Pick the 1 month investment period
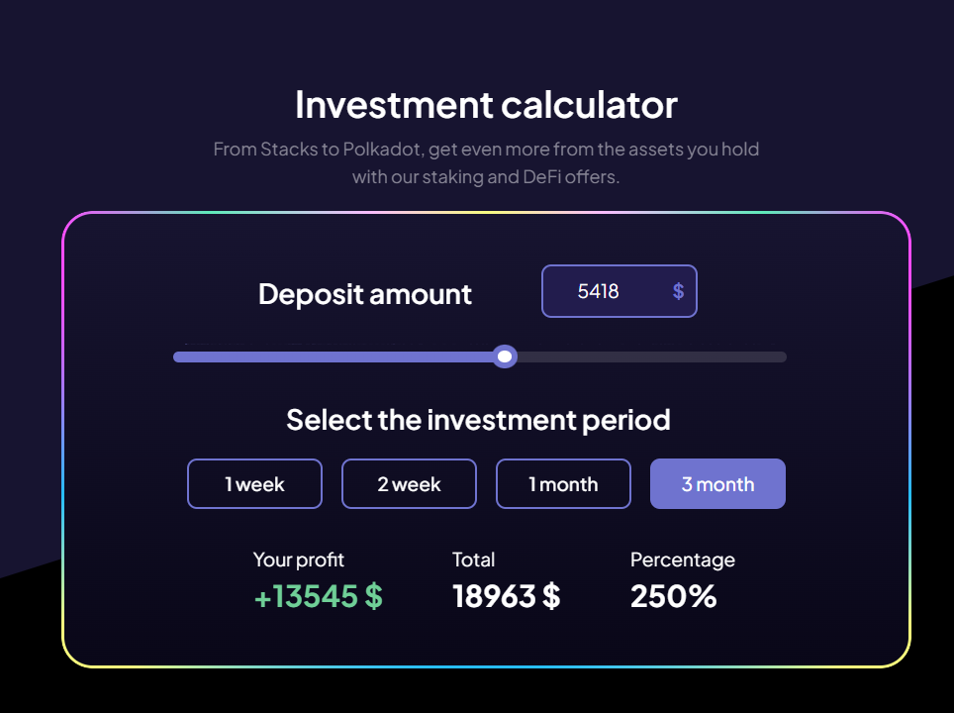Screen dimensions: 954x713 click(x=563, y=484)
